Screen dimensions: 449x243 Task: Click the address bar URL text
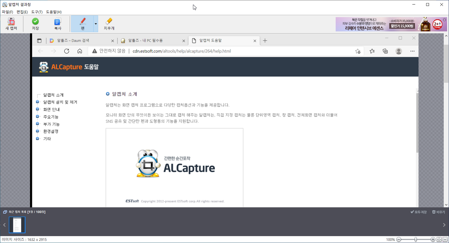182,51
